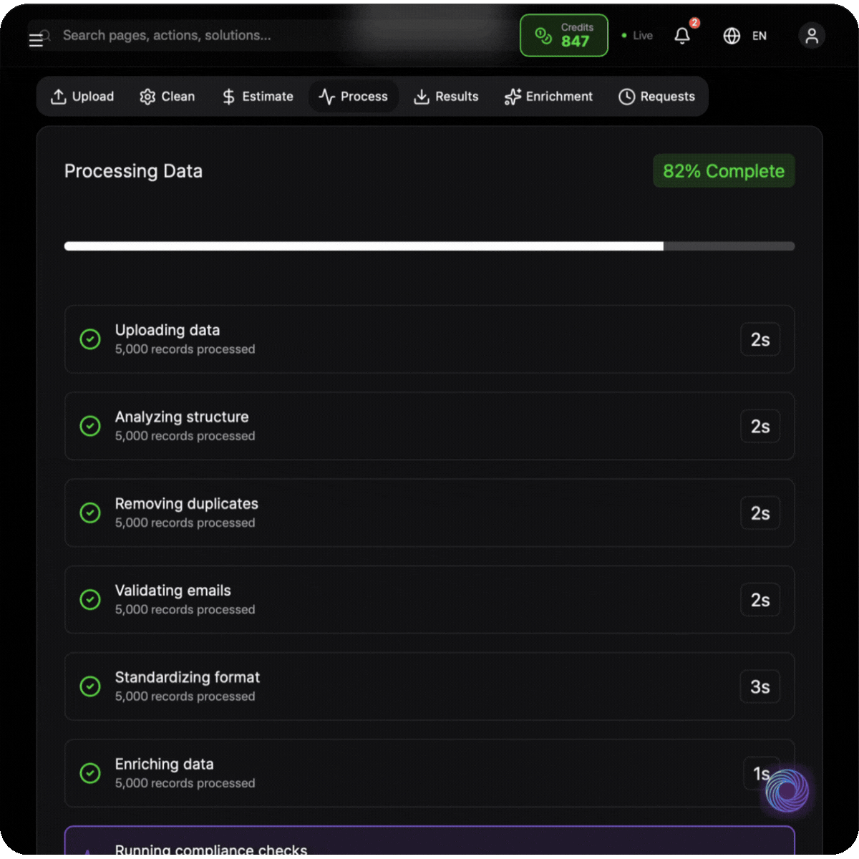The image size is (859, 859).
Task: Focus the search pages input field
Action: point(215,36)
